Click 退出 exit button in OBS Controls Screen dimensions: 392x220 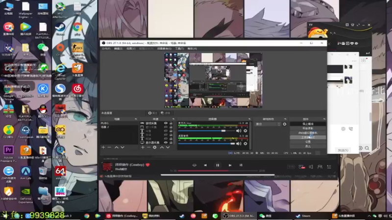(308, 146)
